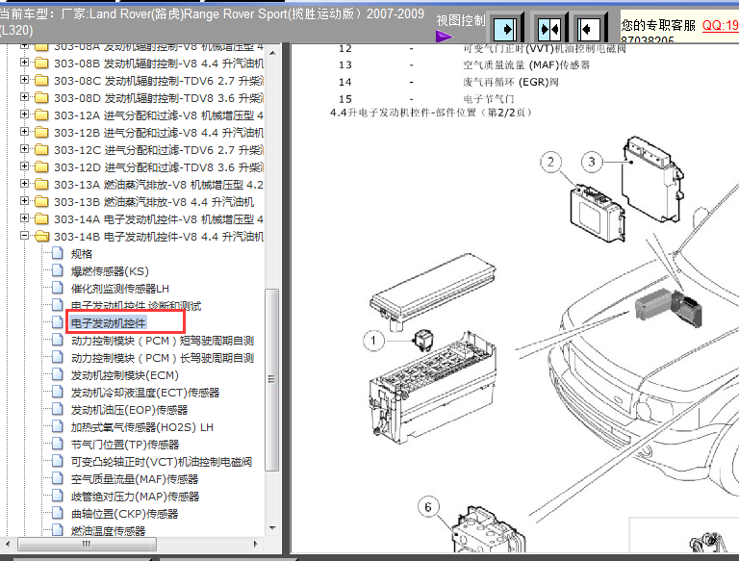Expand the 303-12D 进气分配和过滤 folder

pyautogui.click(x=24, y=166)
